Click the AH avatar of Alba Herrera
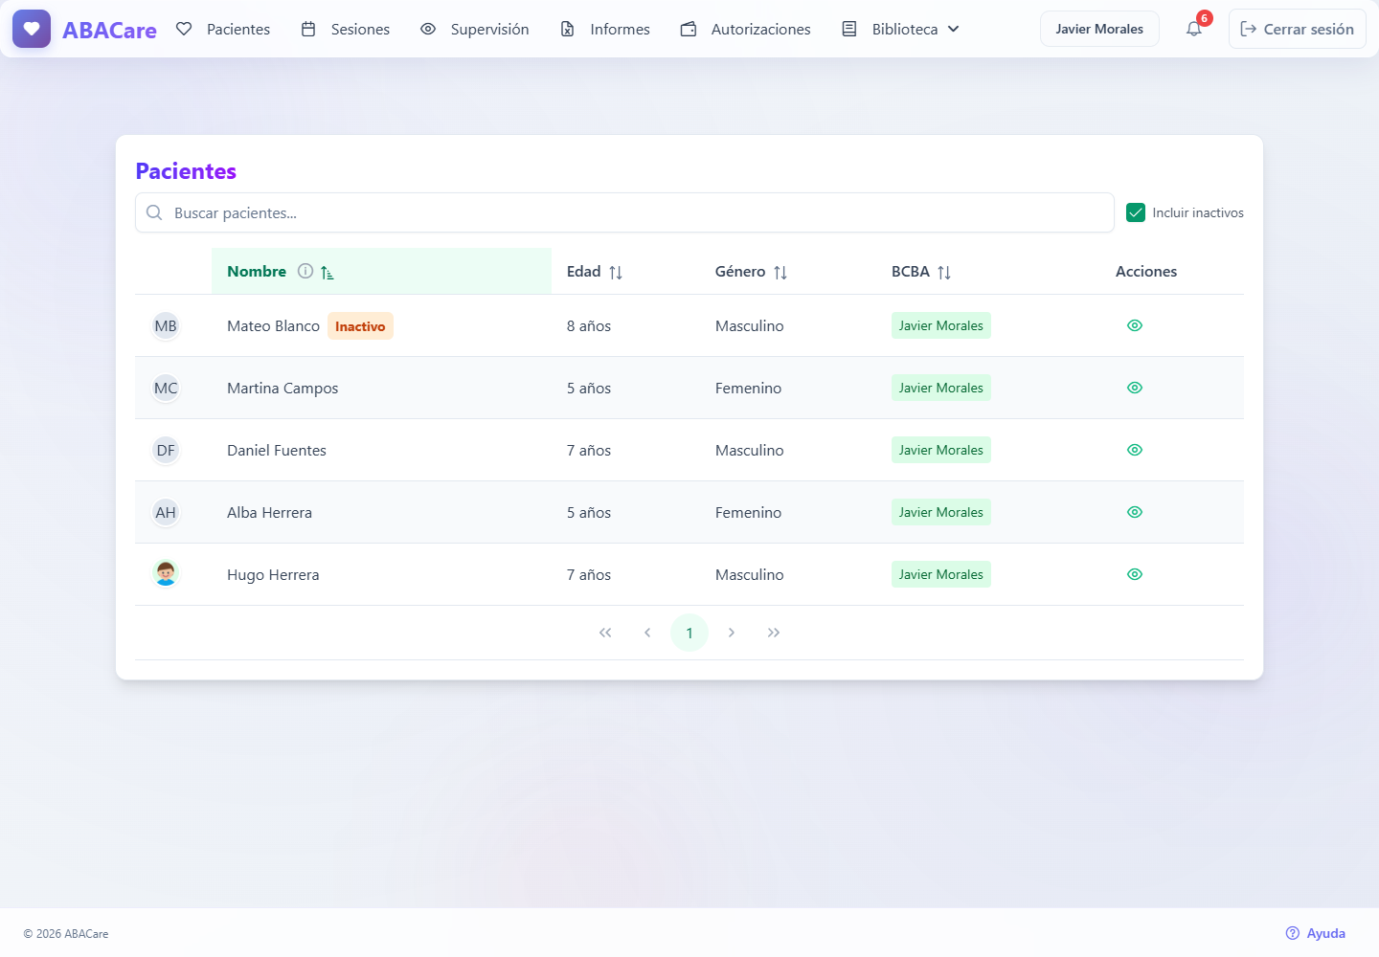 tap(166, 512)
